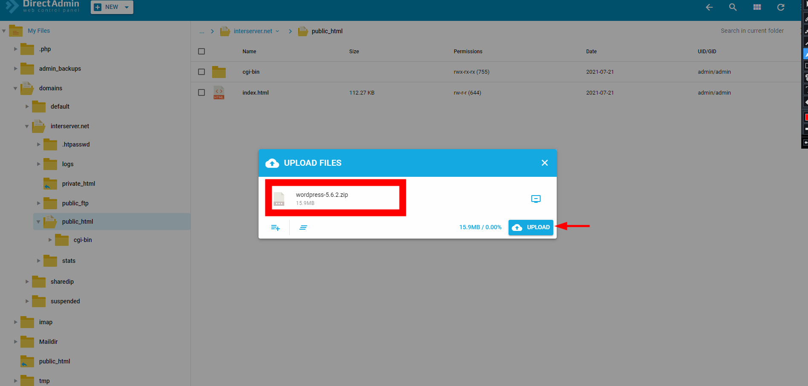The width and height of the screenshot is (808, 386).
Task: Select the public_ftp folder in tree
Action: point(75,203)
